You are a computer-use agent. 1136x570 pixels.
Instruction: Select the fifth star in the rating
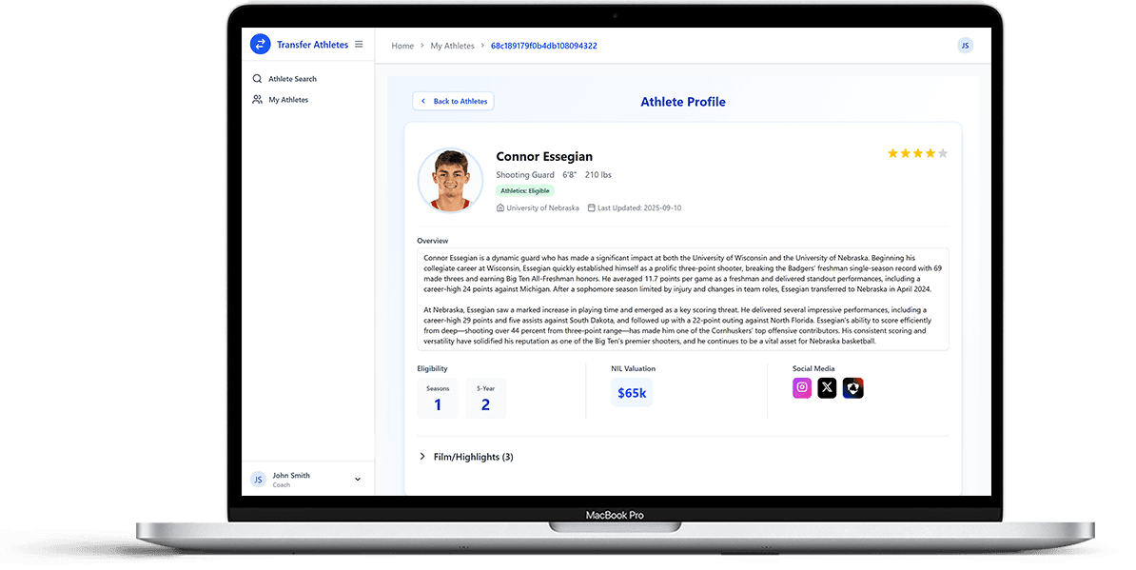(x=942, y=152)
